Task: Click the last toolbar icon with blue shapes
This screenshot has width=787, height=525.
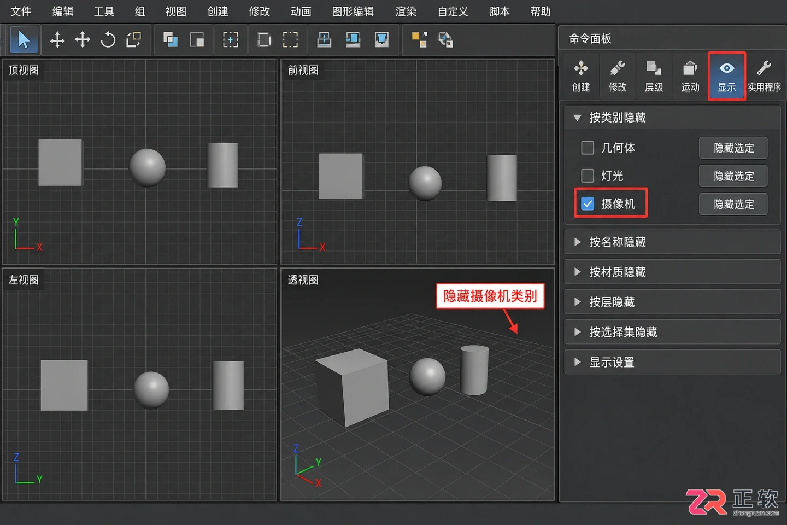Action: pyautogui.click(x=445, y=40)
